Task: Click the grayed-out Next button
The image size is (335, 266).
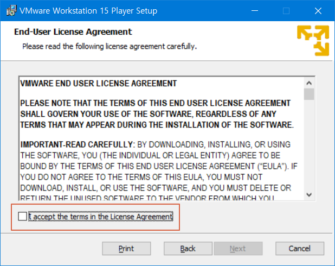Action: pos(238,249)
